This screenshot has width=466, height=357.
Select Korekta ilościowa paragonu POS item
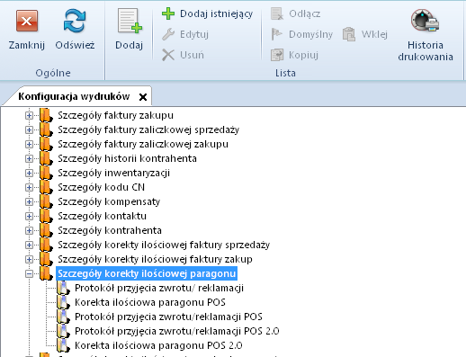(150, 302)
